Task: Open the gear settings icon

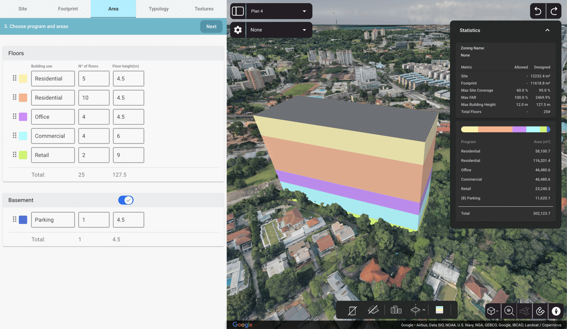Action: [238, 30]
